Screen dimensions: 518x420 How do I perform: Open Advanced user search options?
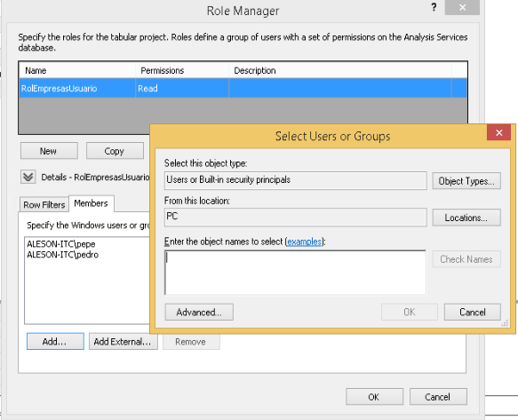[x=199, y=312]
